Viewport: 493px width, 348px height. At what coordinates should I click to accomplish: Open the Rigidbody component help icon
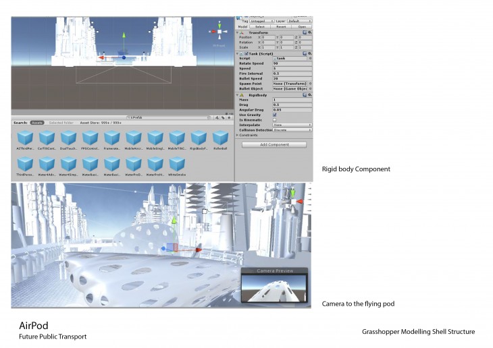tap(305, 95)
